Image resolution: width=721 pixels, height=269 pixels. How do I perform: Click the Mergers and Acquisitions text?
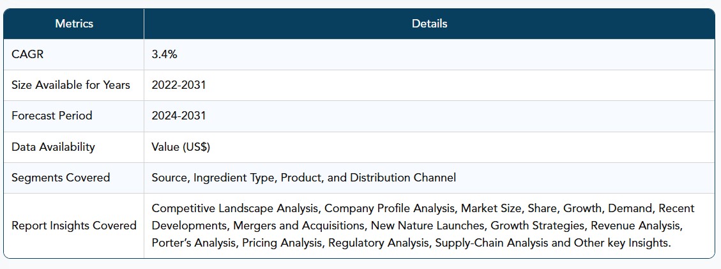[x=299, y=226]
